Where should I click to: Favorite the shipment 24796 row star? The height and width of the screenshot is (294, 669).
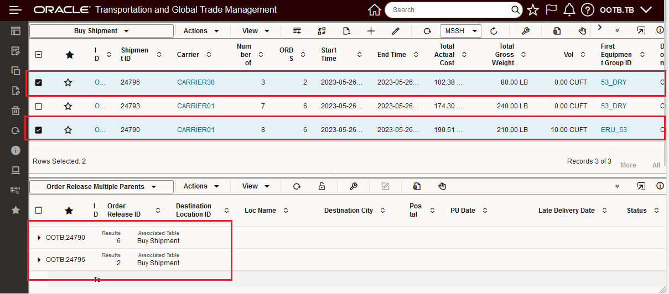pos(68,82)
